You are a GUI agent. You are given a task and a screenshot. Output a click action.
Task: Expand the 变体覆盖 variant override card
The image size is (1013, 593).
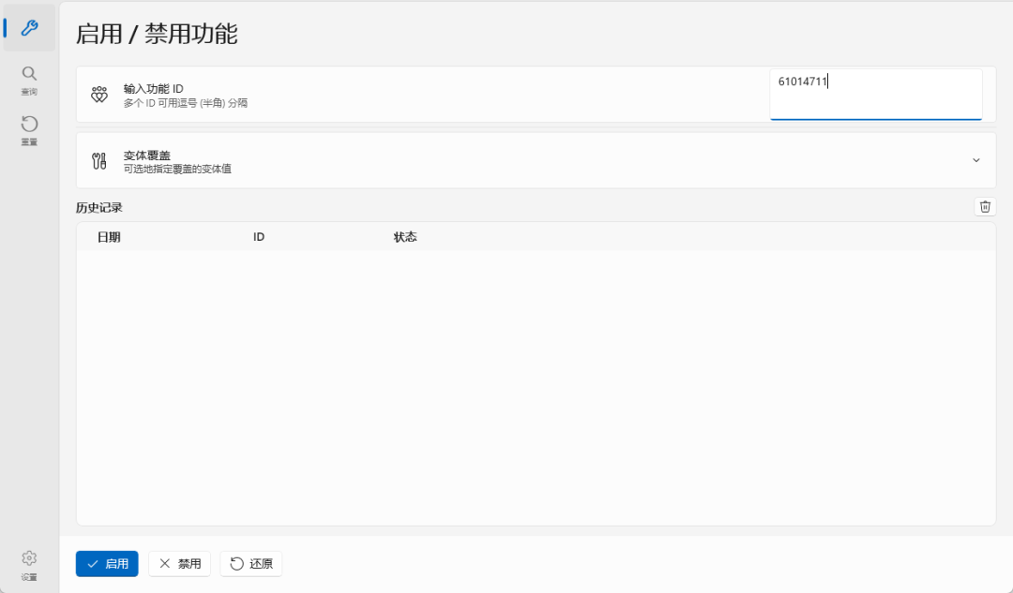537,161
